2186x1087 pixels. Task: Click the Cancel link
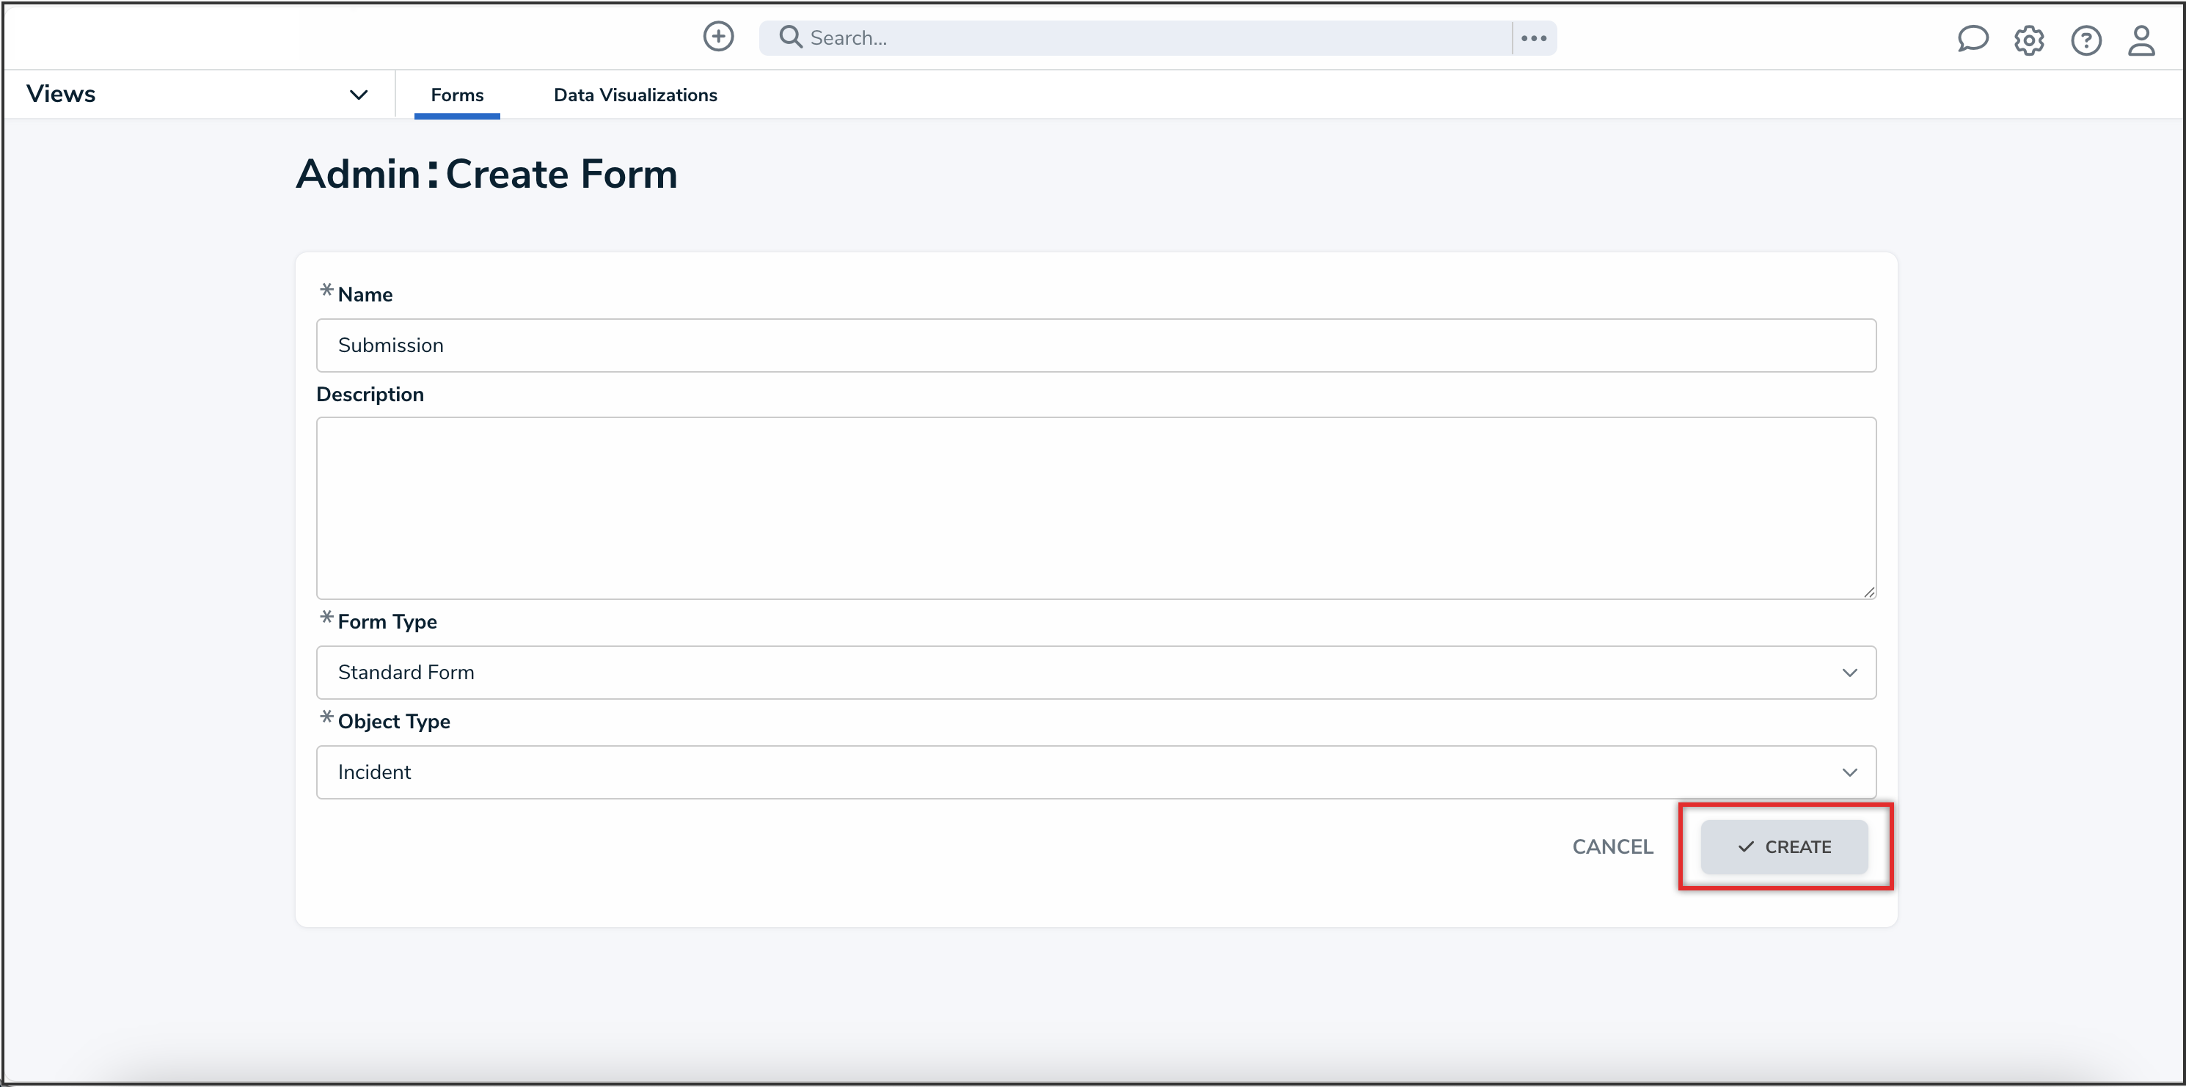click(1612, 846)
